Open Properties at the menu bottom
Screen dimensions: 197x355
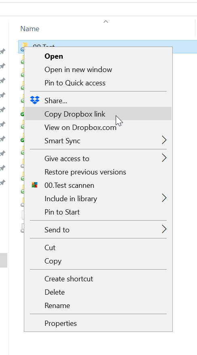pyautogui.click(x=98, y=323)
